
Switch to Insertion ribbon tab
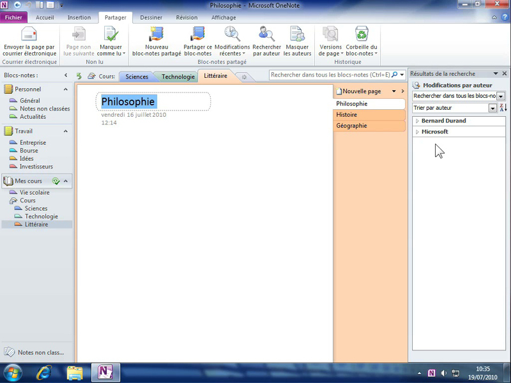[79, 18]
